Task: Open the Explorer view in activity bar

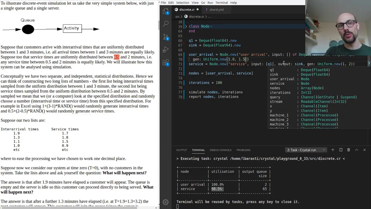Action: 166,11
